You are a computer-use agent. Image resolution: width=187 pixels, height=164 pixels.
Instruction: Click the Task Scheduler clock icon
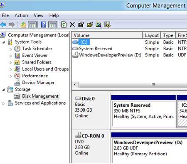pos(17,49)
